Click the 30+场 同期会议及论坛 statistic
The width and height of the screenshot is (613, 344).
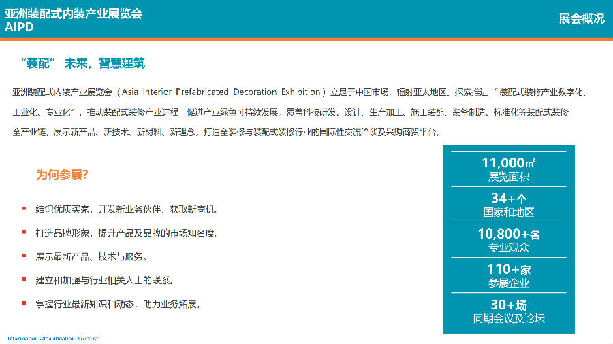[x=509, y=311]
